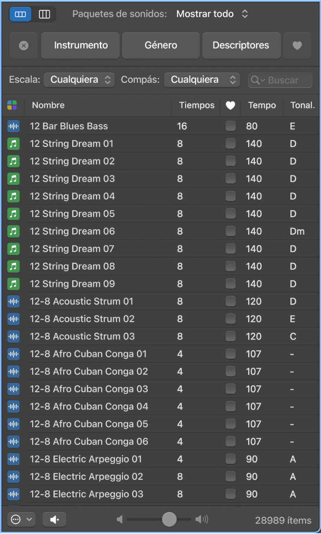
Task: Click the speaker preview icon
Action: coord(54,519)
